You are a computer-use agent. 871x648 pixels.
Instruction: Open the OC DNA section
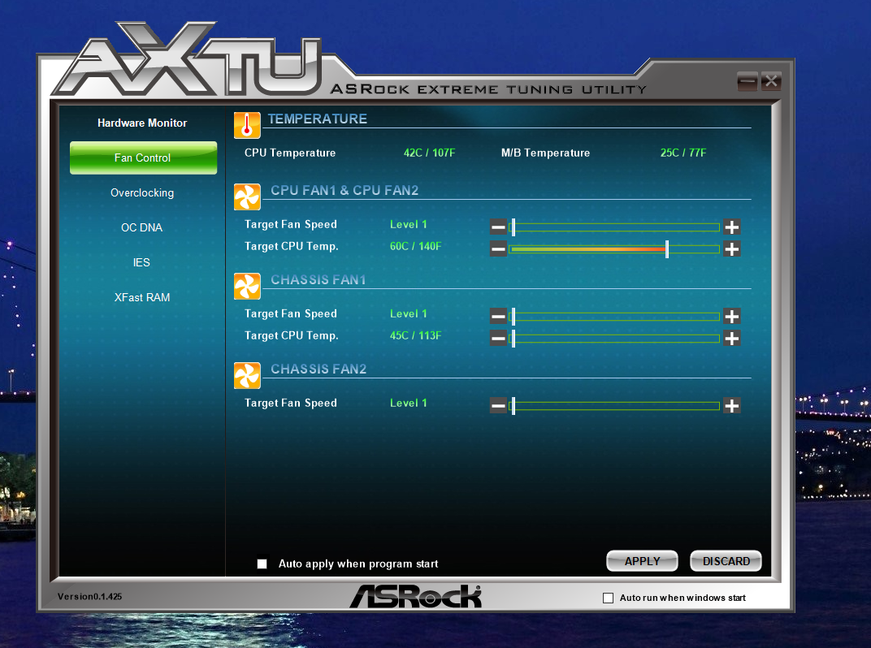click(x=141, y=227)
